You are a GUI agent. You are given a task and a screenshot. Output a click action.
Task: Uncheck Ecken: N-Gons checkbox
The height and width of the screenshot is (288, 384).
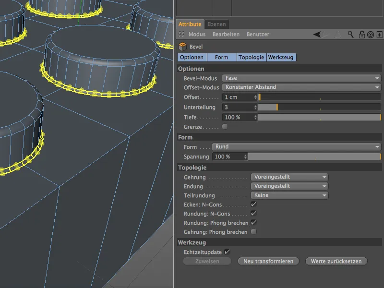tap(253, 204)
